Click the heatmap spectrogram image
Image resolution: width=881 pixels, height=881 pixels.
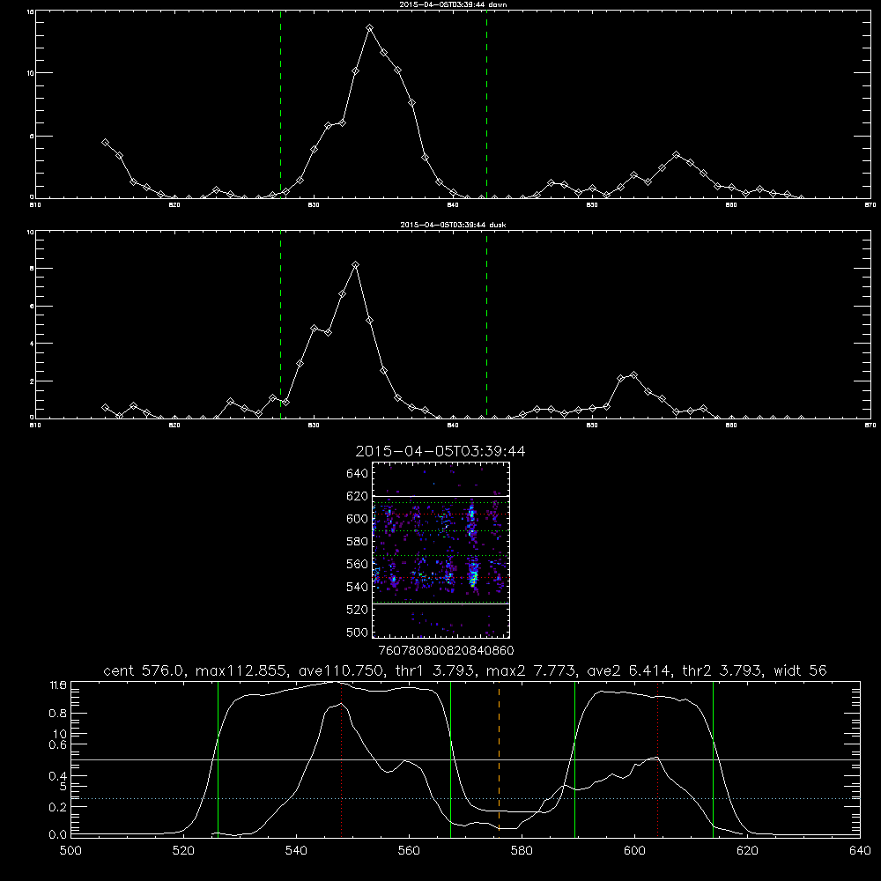[x=441, y=550]
